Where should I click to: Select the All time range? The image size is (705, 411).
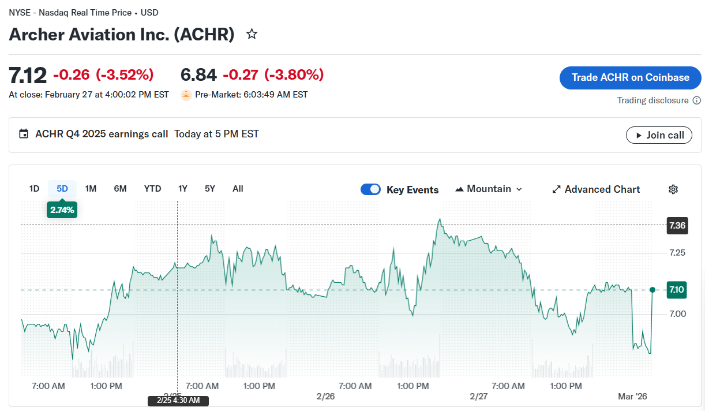pos(238,188)
